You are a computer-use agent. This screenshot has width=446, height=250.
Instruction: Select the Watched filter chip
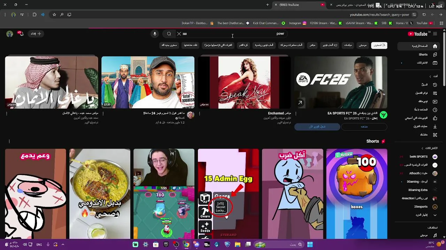[191, 45]
